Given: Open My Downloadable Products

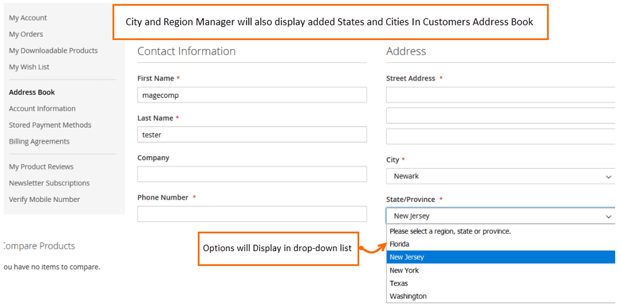Looking at the screenshot, I should click(x=53, y=50).
